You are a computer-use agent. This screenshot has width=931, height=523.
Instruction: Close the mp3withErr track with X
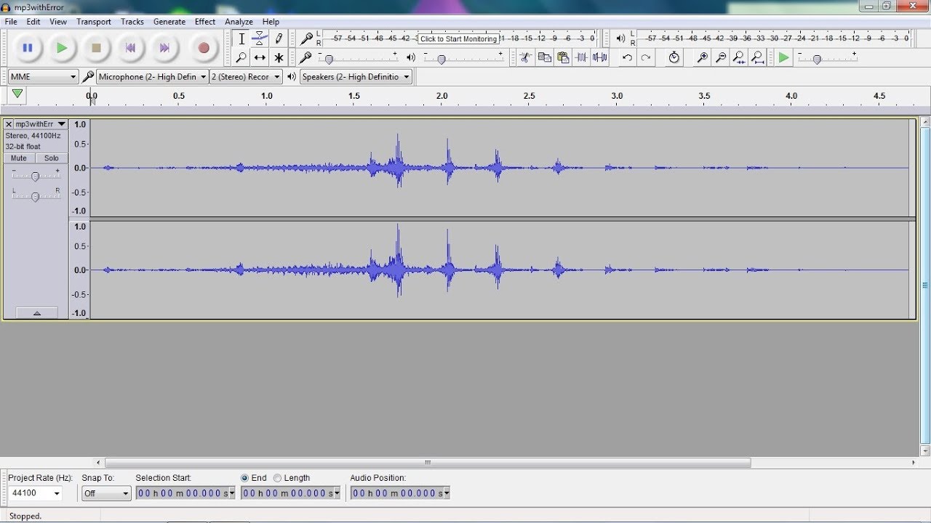click(9, 124)
